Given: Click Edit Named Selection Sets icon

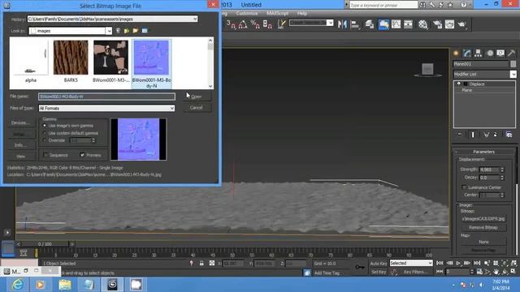Looking at the screenshot, I should (282, 24).
